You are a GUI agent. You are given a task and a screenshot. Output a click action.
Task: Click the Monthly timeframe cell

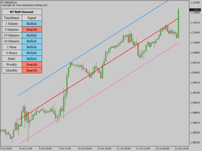pos(12,71)
